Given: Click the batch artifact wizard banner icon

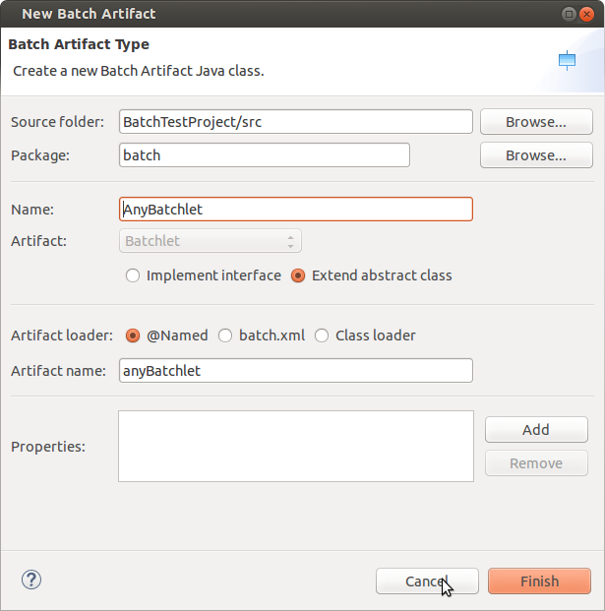Looking at the screenshot, I should click(567, 60).
